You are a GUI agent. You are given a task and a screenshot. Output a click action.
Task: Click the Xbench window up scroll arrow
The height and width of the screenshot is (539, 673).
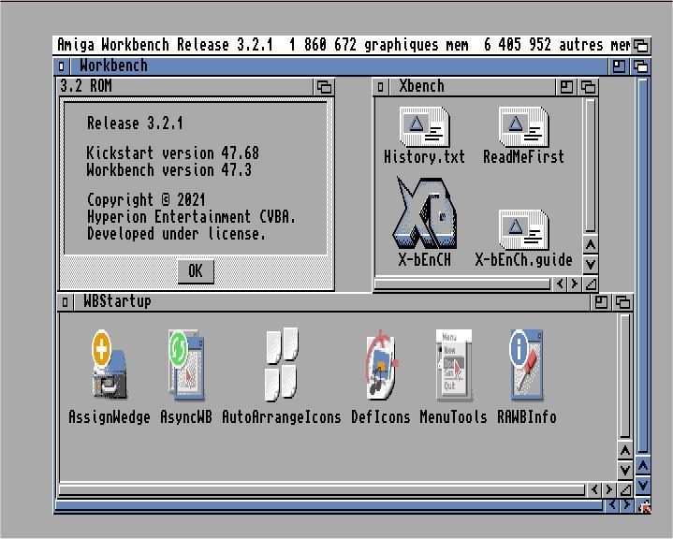(x=591, y=244)
